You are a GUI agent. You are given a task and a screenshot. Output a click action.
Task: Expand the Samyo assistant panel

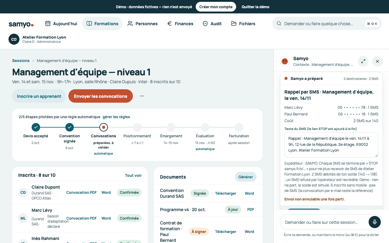pos(363,61)
